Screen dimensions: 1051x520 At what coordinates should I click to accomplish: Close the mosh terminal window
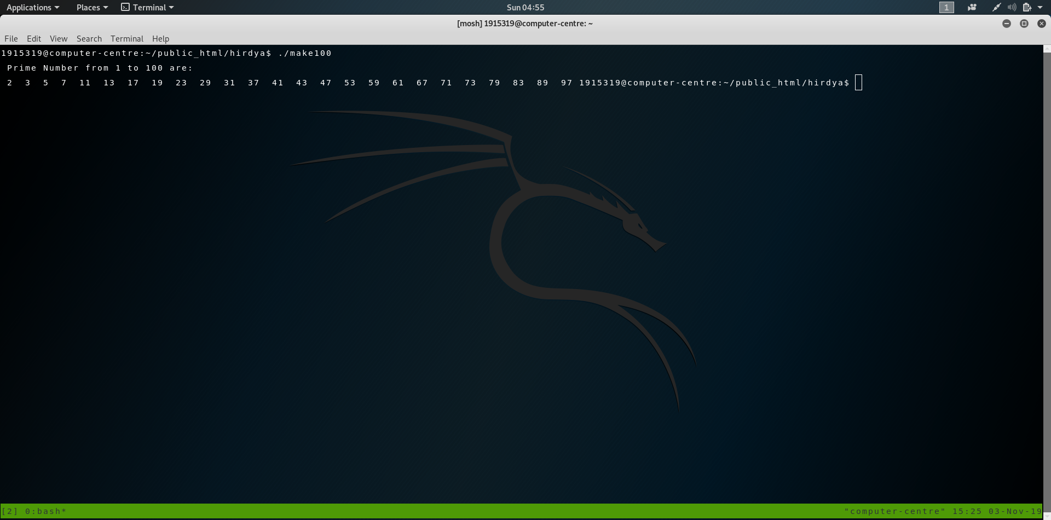pos(1042,24)
